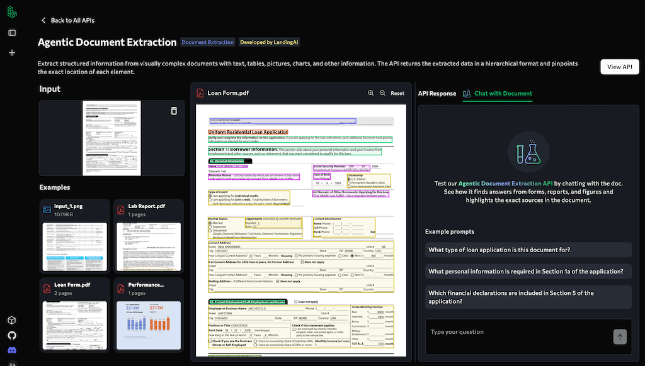Viewport: 645px width, 366px height.
Task: Click the Type your question field
Action: 517,332
